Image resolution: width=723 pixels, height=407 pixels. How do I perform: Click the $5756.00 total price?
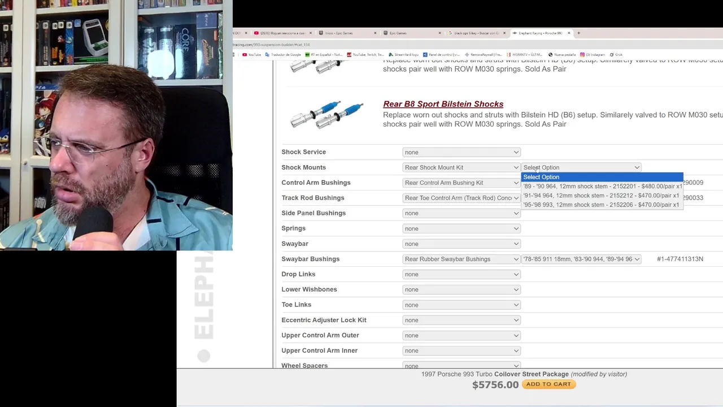495,385
